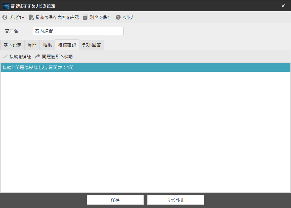Image resolution: width=291 pixels, height=208 pixels.
Task: Switch to the 質問 tab
Action: pyautogui.click(x=32, y=45)
